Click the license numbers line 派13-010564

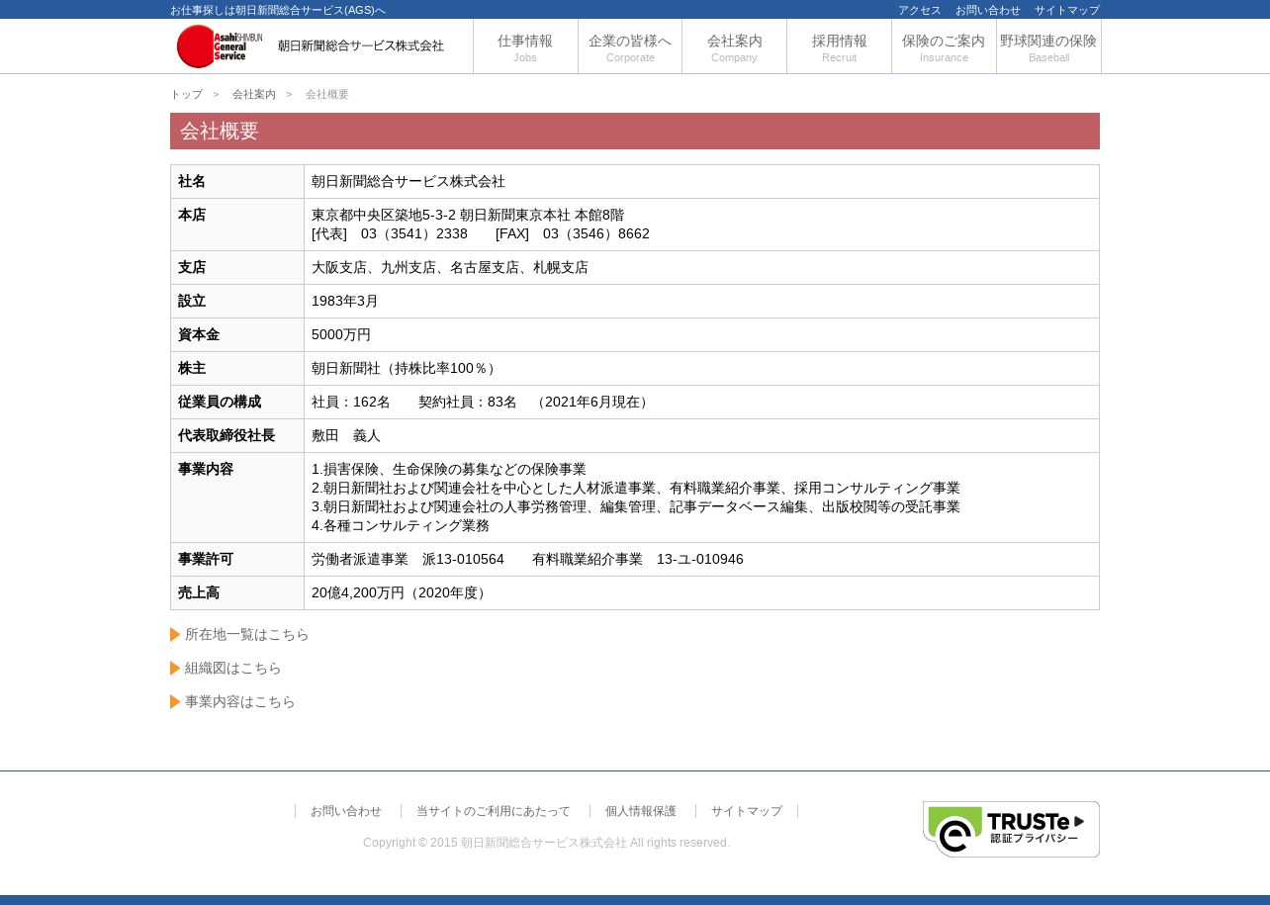pos(527,560)
